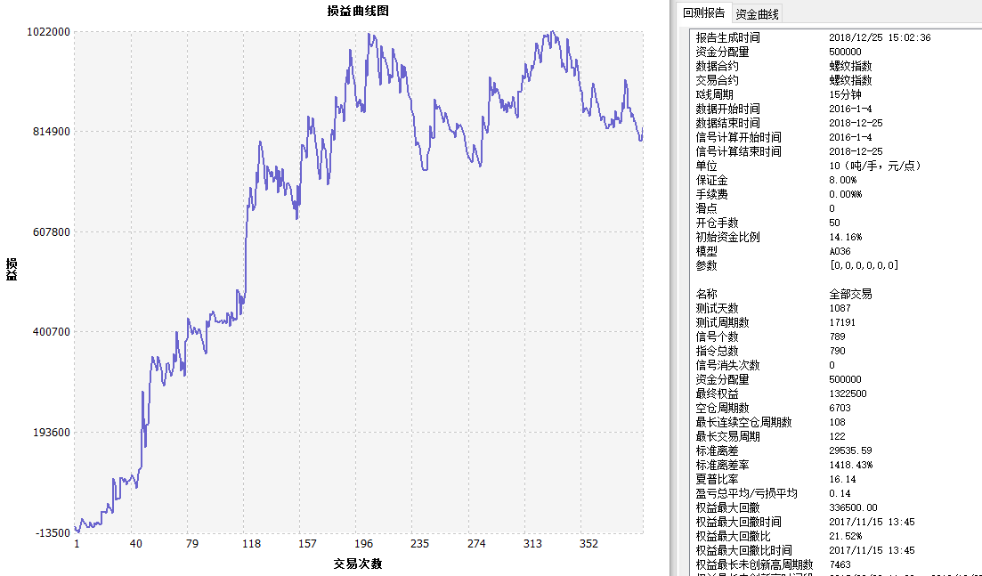Click the 交易次数 X axis title

coord(358,564)
